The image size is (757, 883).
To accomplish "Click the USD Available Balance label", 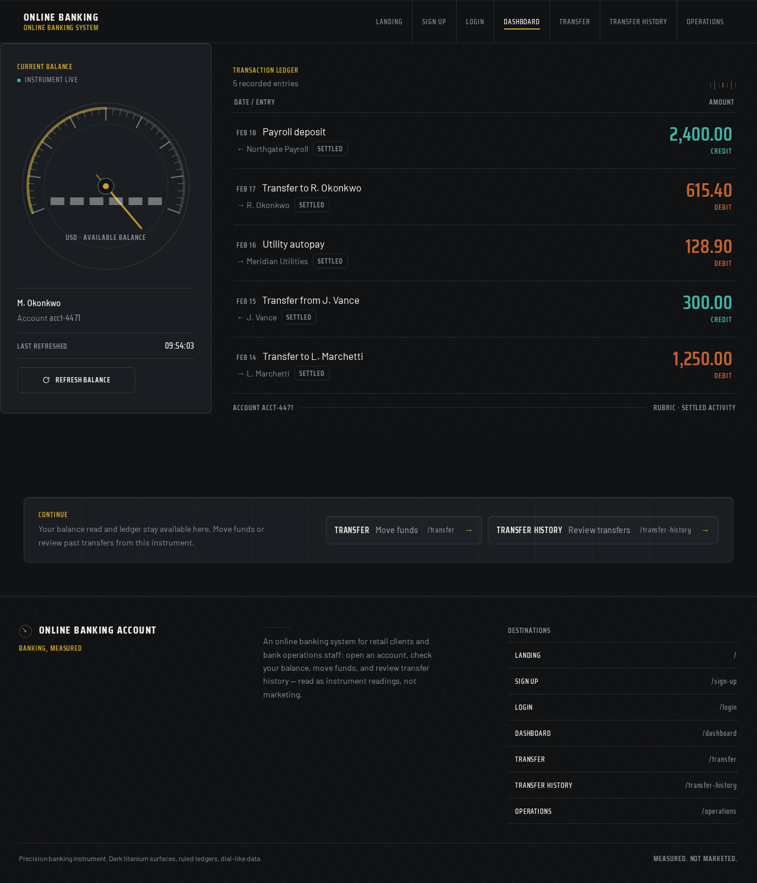I will [106, 238].
